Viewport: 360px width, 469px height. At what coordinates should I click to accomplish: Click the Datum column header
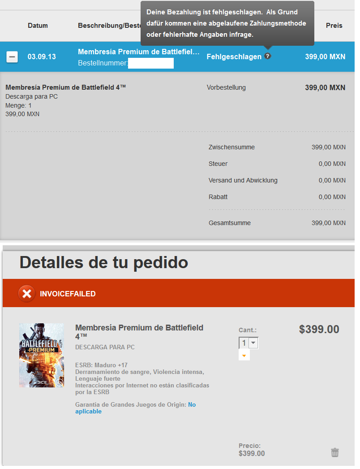[x=38, y=26]
